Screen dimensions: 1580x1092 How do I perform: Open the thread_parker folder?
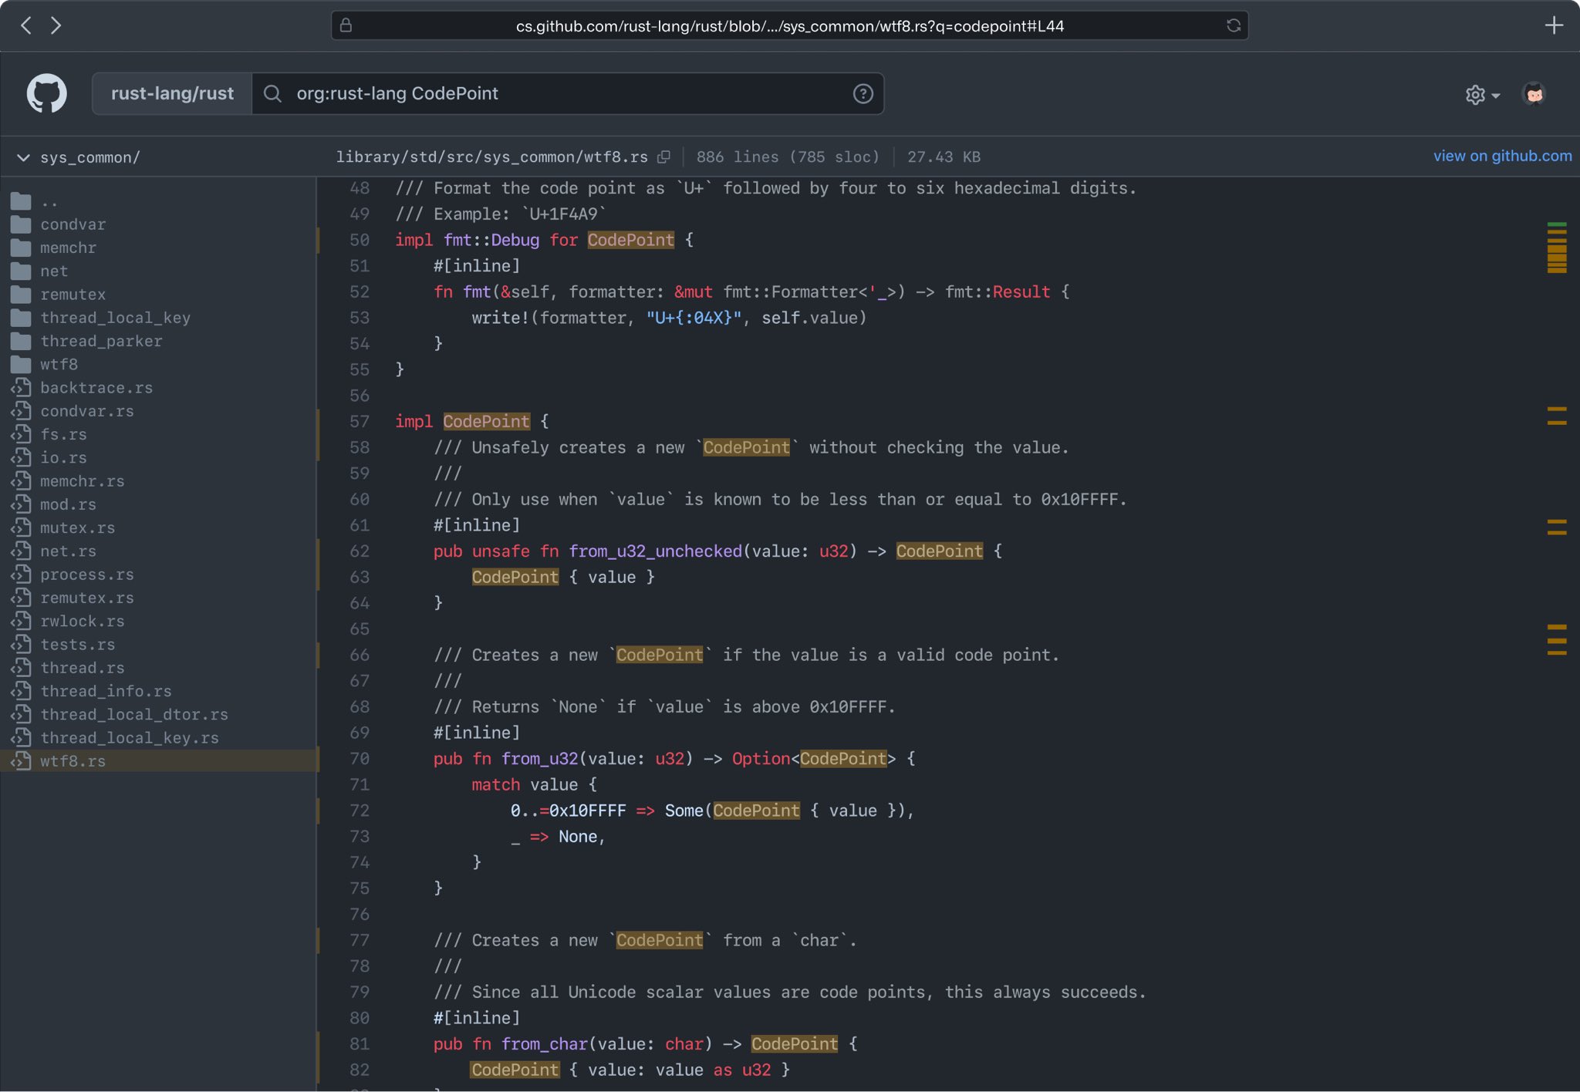coord(101,341)
